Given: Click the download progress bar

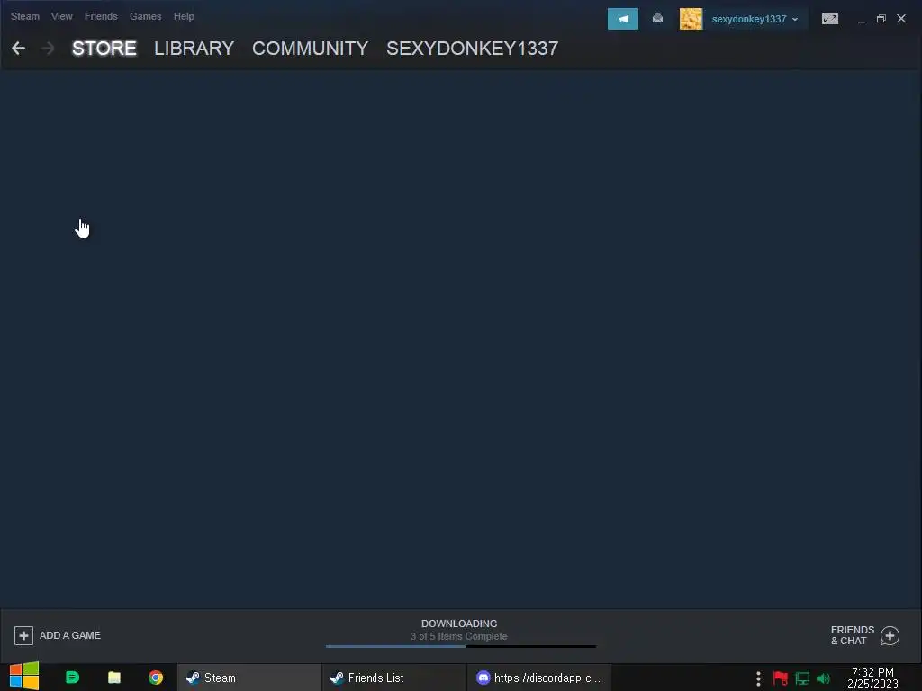Looking at the screenshot, I should click(x=461, y=646).
